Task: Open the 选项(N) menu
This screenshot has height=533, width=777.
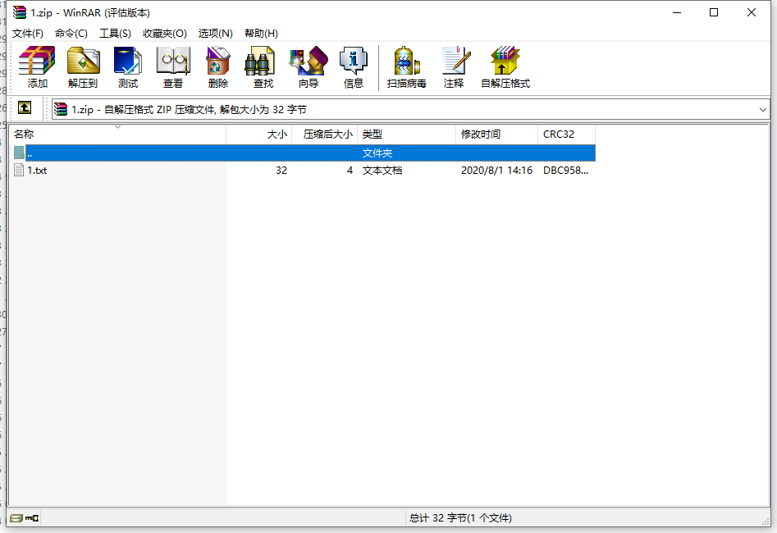Action: point(215,33)
